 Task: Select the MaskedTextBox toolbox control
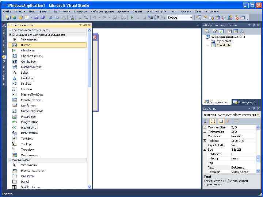pos(47,94)
